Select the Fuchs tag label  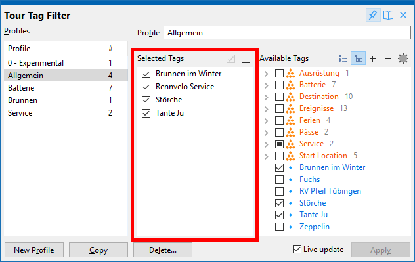tap(309, 179)
